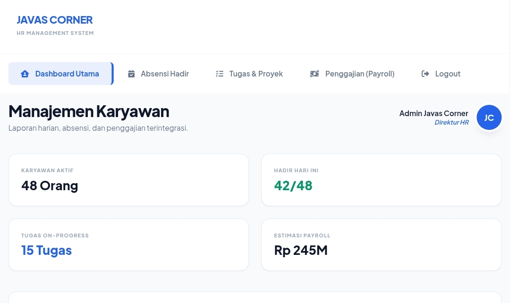Select the Tugas On-Progress stats card
The width and height of the screenshot is (510, 303).
coord(128,244)
